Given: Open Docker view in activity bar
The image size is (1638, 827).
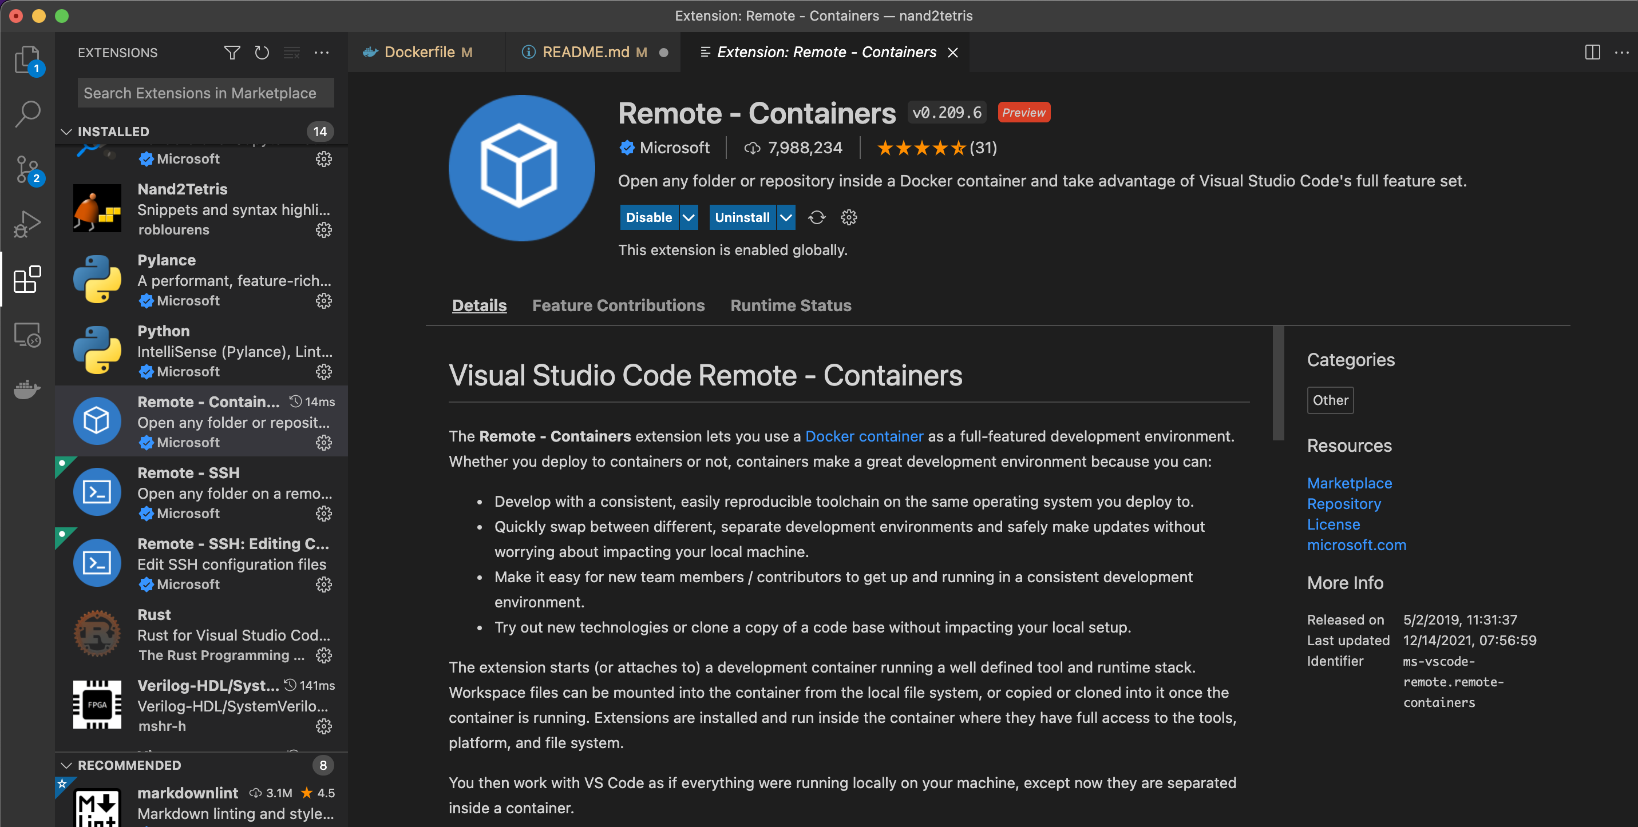Looking at the screenshot, I should click(x=27, y=389).
